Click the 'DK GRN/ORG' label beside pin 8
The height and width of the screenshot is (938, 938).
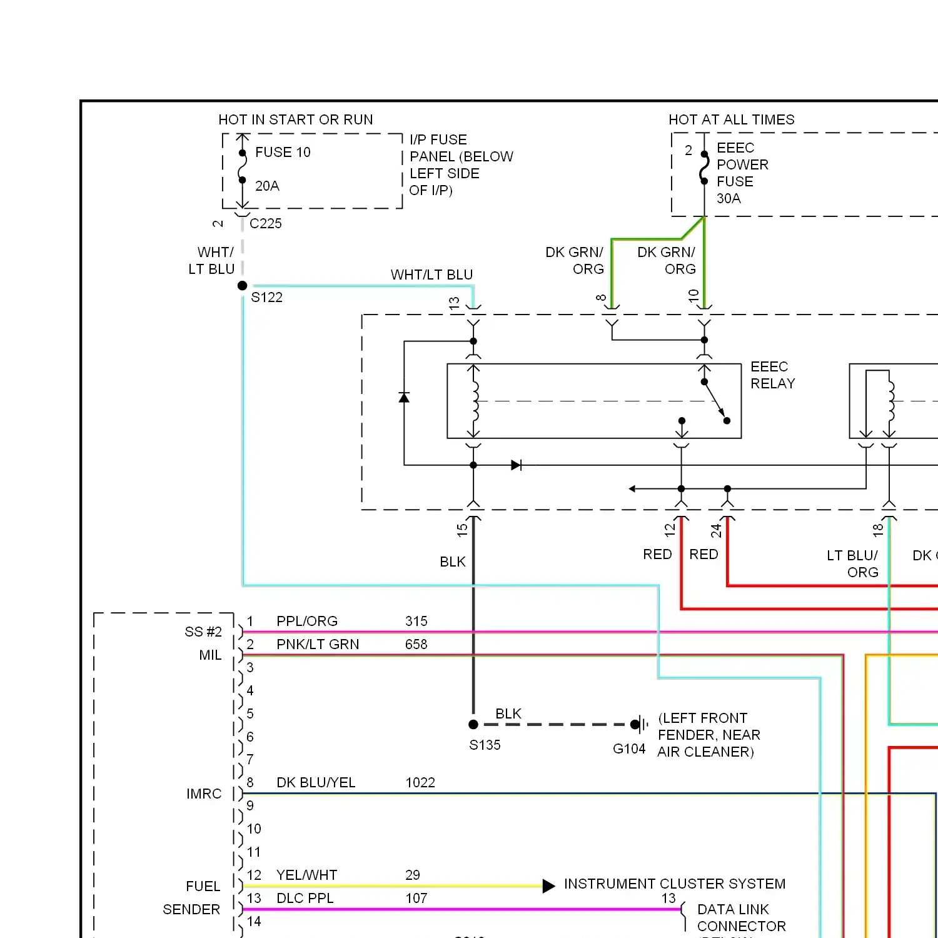tap(575, 260)
